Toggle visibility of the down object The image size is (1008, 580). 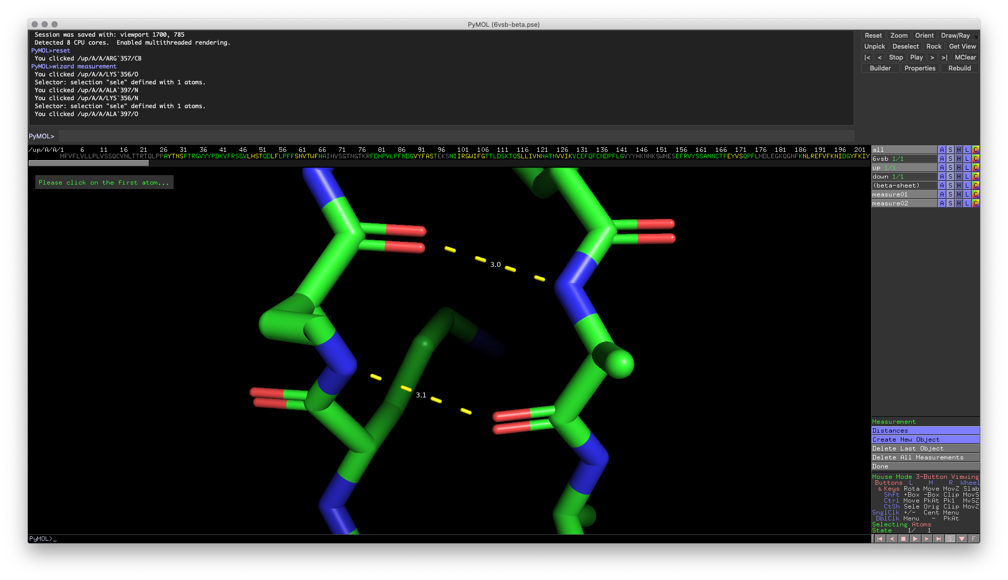click(x=904, y=177)
